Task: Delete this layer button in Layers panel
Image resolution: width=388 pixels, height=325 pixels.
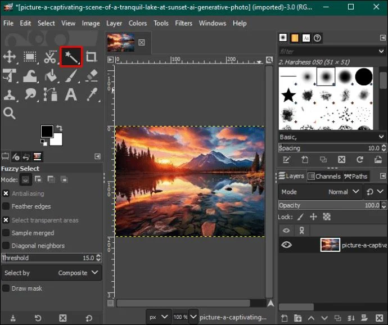Action: click(x=380, y=318)
